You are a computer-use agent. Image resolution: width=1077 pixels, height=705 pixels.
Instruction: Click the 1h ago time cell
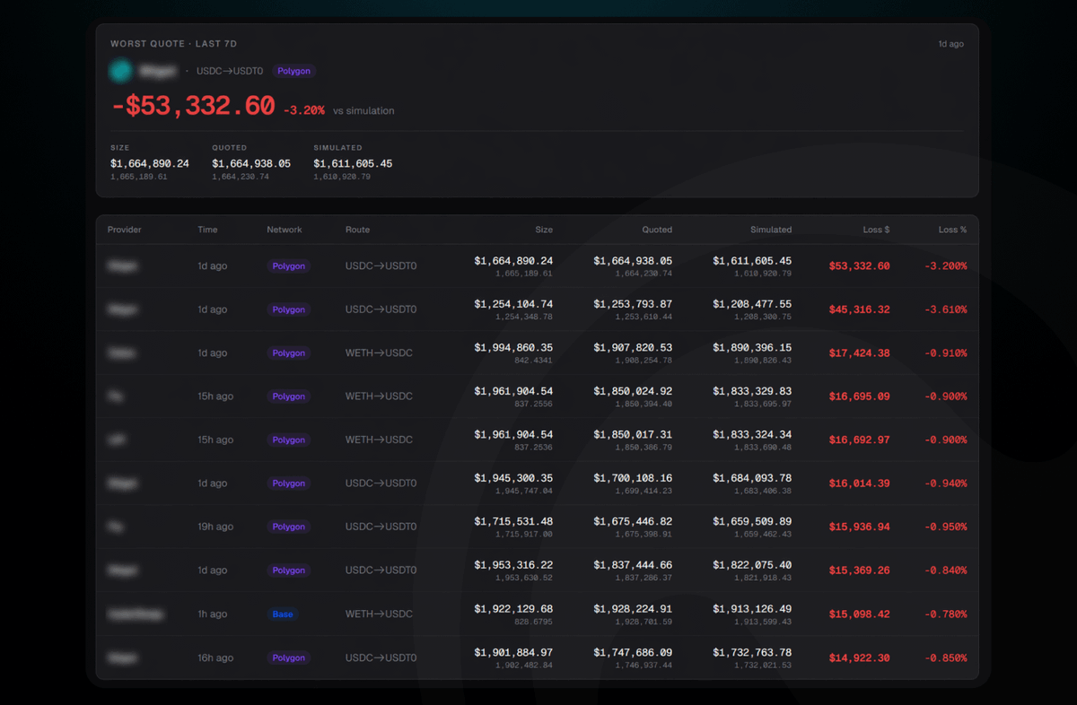(x=213, y=614)
